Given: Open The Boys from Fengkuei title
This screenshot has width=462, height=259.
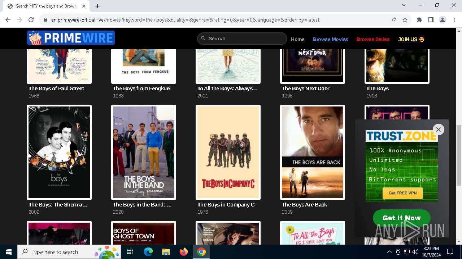Looking at the screenshot, I should pos(142,88).
